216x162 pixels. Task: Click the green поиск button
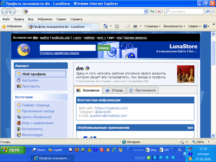coord(104,48)
